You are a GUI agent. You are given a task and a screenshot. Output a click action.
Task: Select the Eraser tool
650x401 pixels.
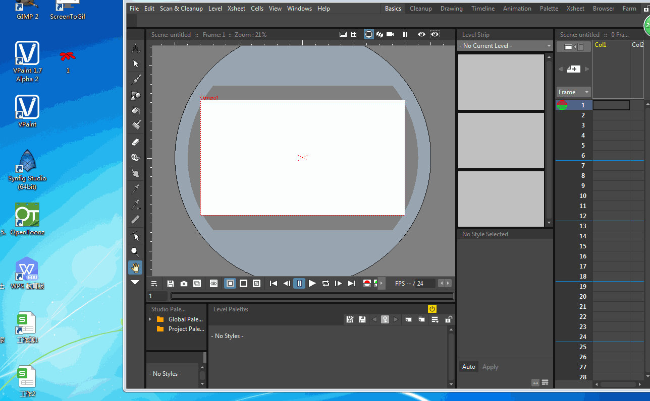point(135,142)
